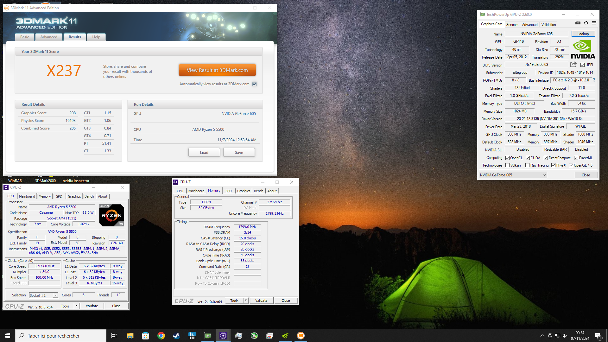The image size is (608, 342).
Task: Toggle automatically view results at 3DMark.com
Action: coord(255,84)
